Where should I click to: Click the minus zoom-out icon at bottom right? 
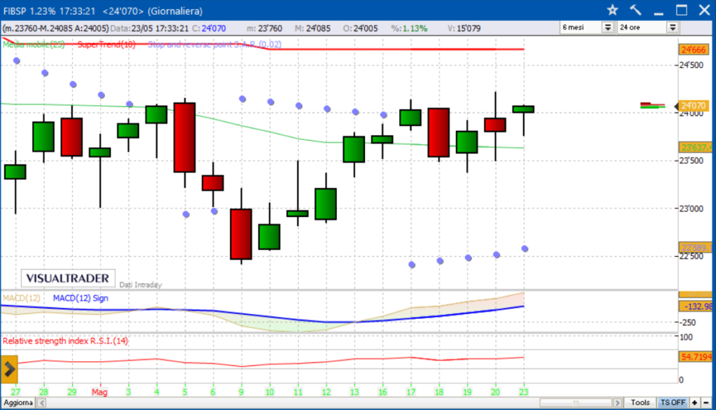point(706,403)
